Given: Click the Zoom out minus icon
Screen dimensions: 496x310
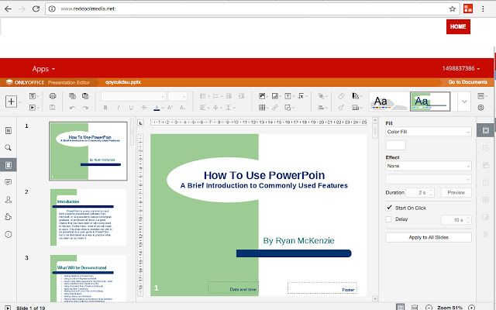Looking at the screenshot, I should pyautogui.click(x=428, y=306).
